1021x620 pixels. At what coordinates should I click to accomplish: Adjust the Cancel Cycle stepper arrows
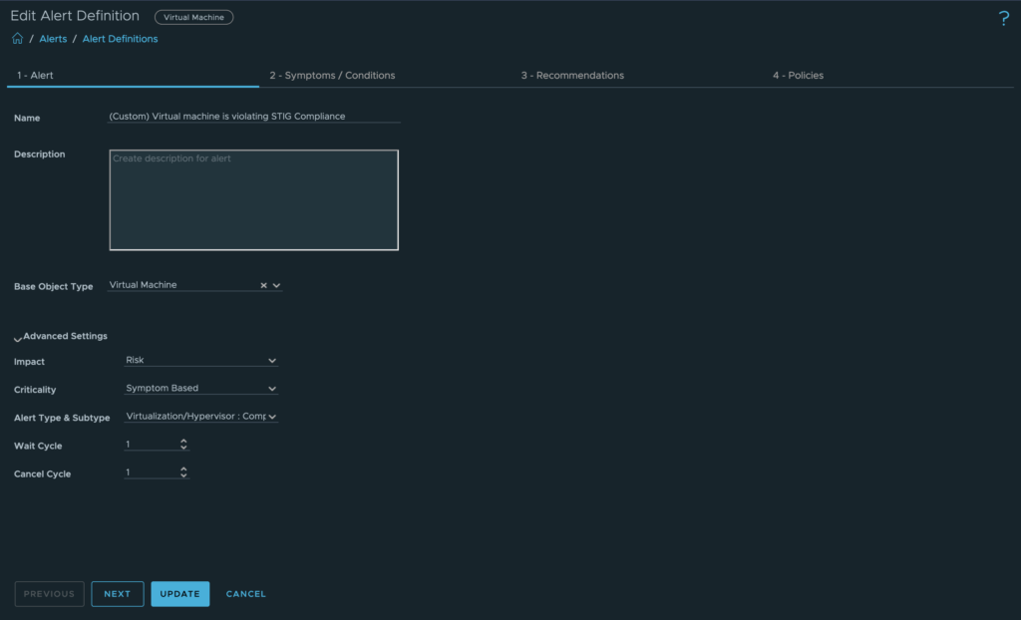pos(183,472)
